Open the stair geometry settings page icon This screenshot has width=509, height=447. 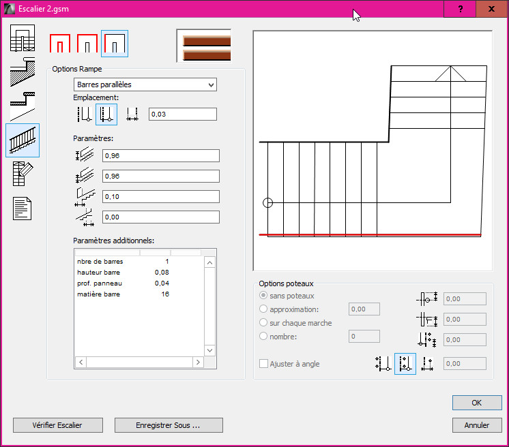click(23, 38)
